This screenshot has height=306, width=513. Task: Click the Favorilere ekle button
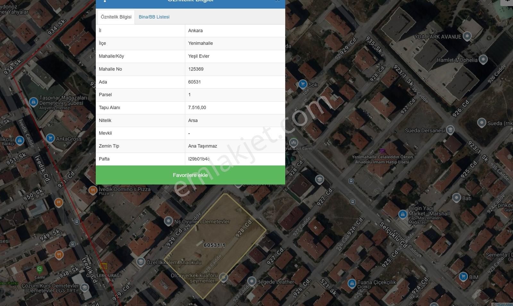(190, 175)
